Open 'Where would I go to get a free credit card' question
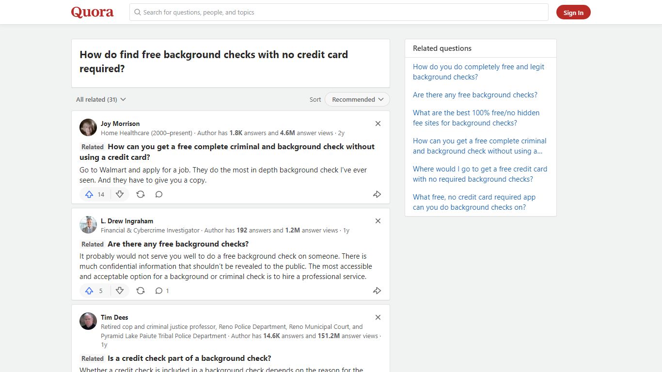This screenshot has width=662, height=372. 480,174
